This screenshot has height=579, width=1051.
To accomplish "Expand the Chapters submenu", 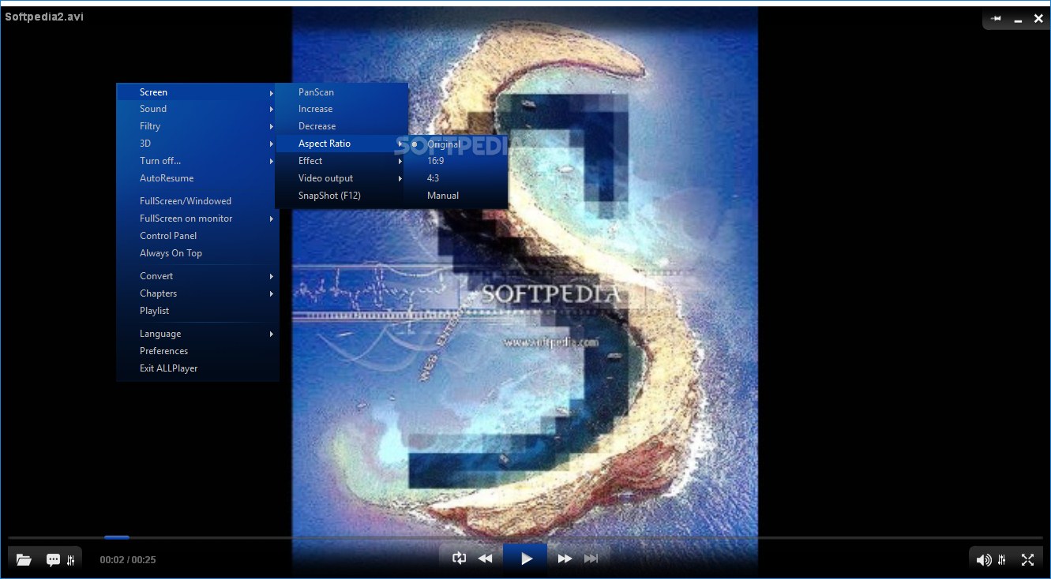I will click(x=197, y=293).
